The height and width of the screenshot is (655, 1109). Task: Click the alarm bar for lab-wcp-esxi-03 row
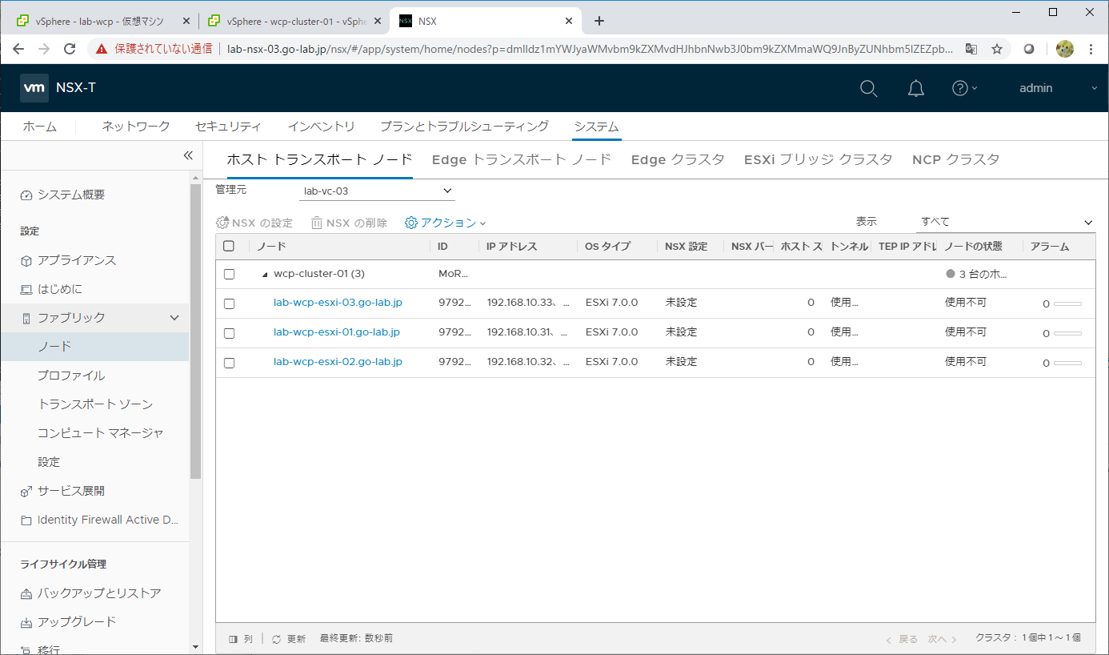point(1067,304)
